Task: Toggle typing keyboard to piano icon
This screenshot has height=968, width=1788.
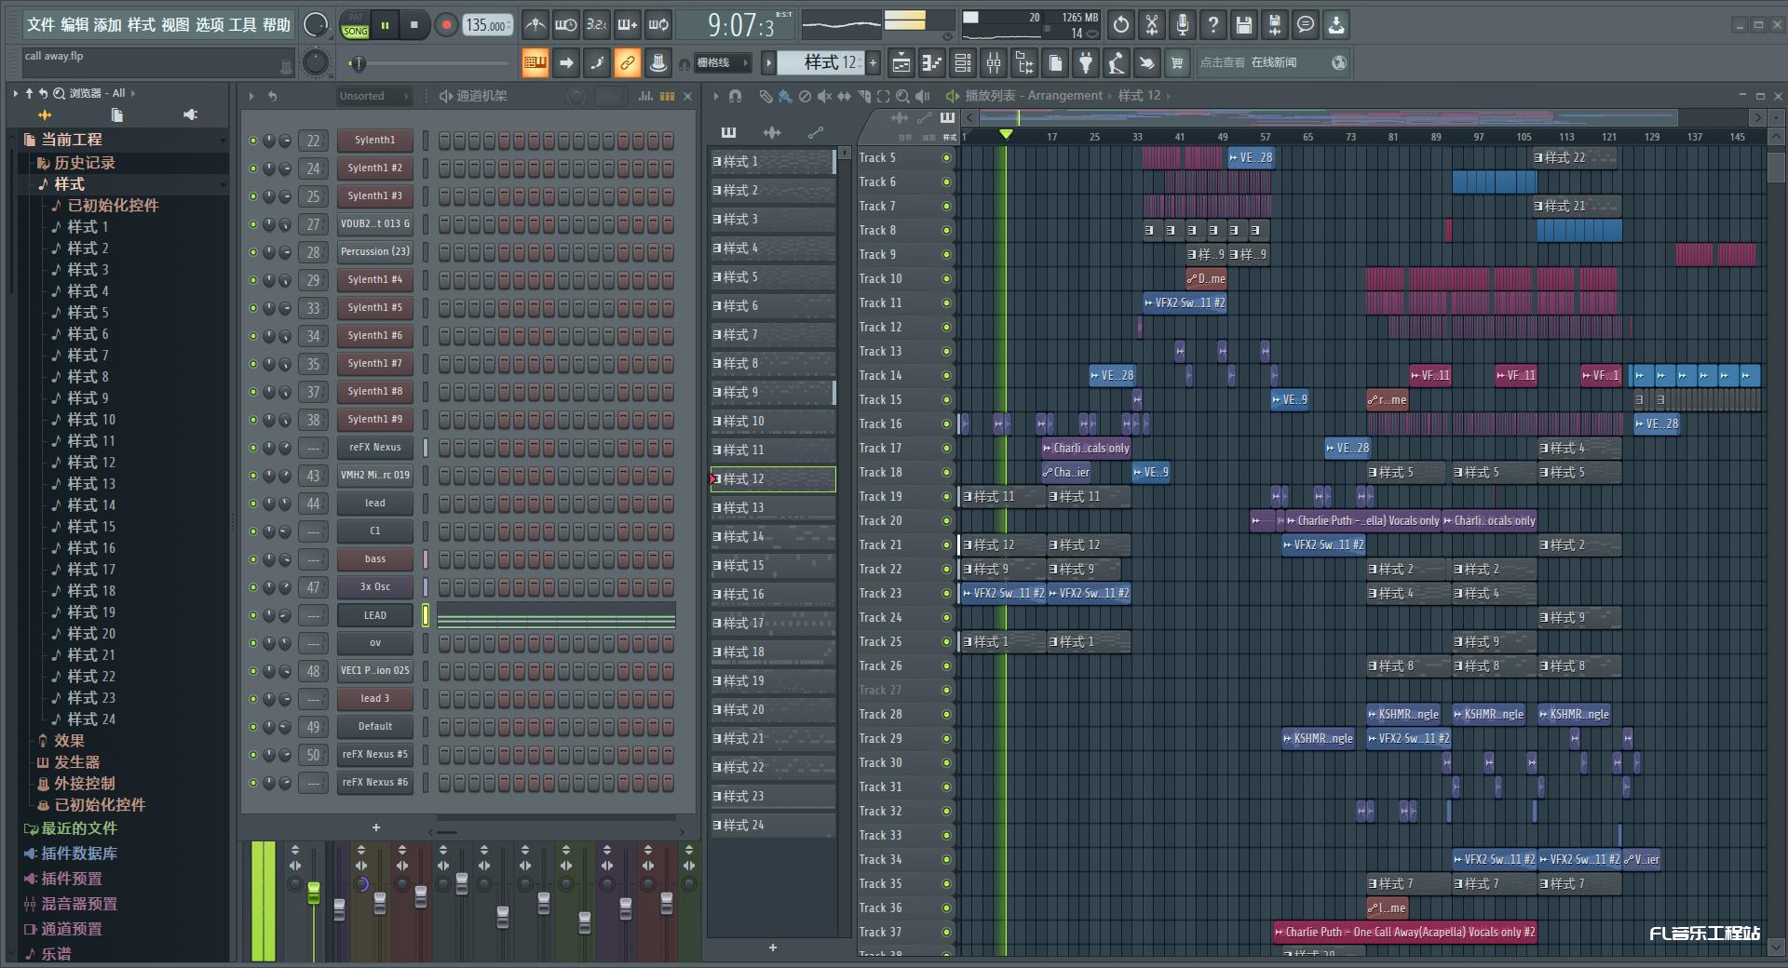Action: [535, 63]
